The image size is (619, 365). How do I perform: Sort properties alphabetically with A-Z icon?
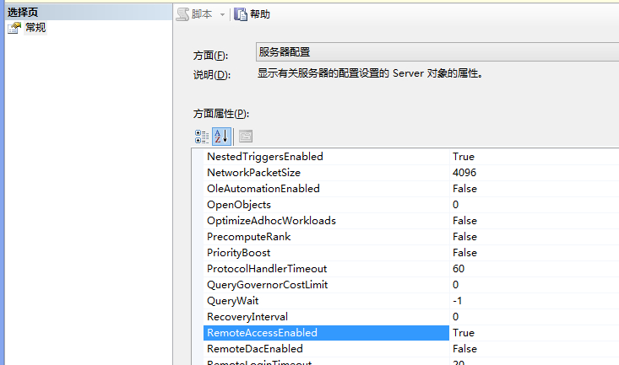[x=220, y=136]
